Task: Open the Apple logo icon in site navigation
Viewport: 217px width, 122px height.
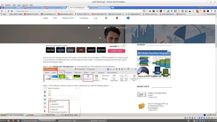Action: coord(117,18)
